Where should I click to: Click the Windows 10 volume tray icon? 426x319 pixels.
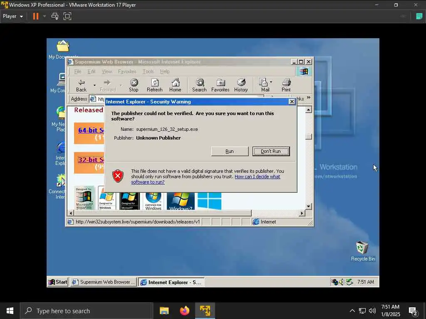(x=372, y=311)
